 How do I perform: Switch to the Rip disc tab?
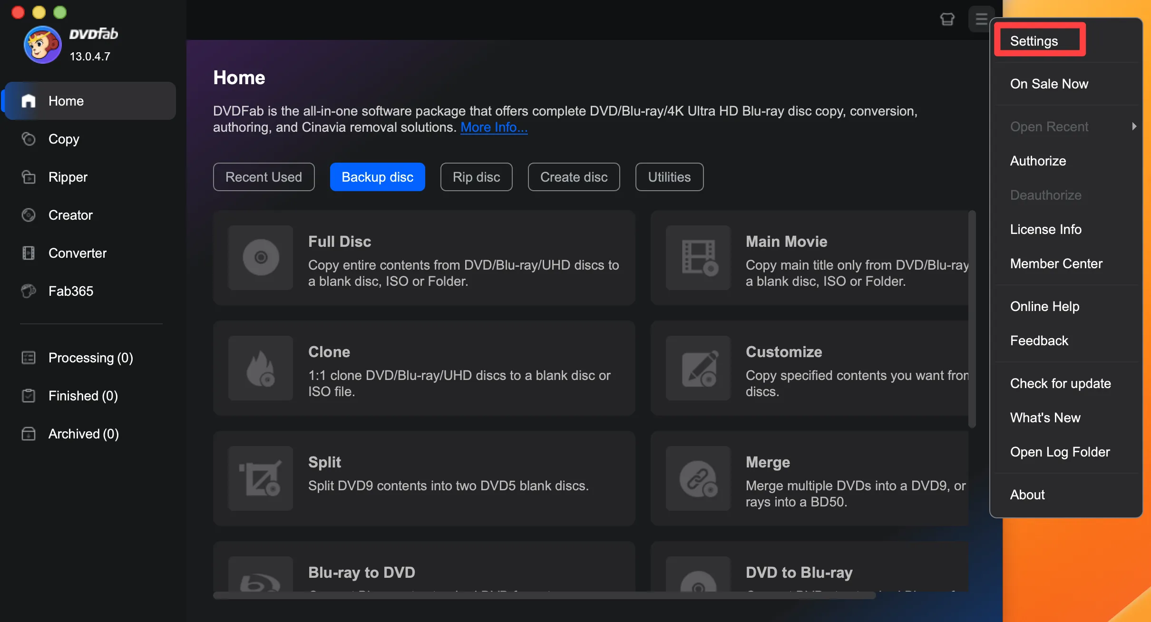[x=476, y=177]
